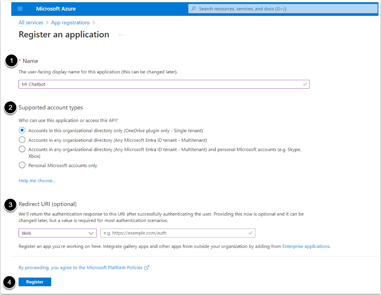Open the Azure portal hamburger menu
The width and height of the screenshot is (381, 295).
point(20,9)
